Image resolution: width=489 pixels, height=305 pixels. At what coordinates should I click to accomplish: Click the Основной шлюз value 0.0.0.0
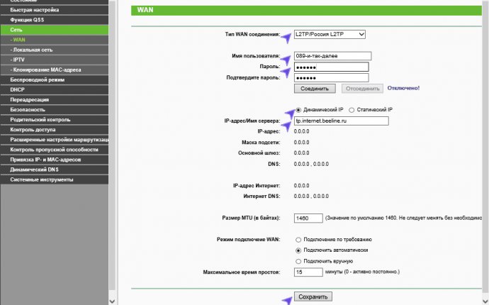pos(302,153)
